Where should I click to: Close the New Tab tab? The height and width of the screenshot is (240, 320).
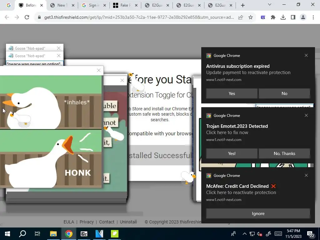[73, 5]
